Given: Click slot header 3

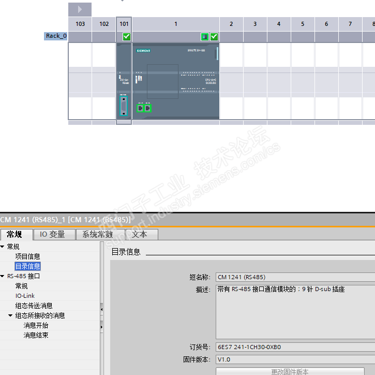Looking at the screenshot, I should point(255,24).
